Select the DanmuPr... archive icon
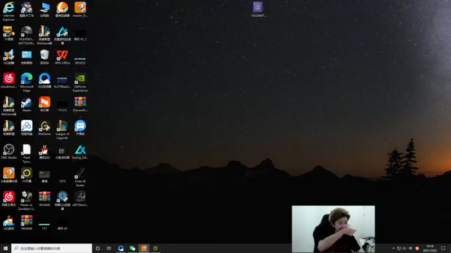 80,104
